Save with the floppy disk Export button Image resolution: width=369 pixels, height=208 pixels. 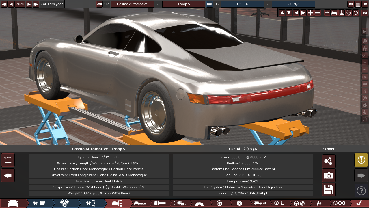click(329, 190)
